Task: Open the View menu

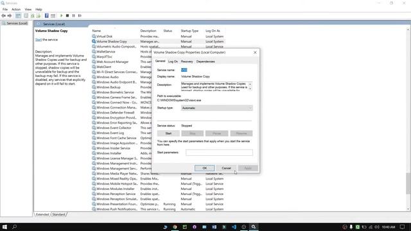Action: 28,10
